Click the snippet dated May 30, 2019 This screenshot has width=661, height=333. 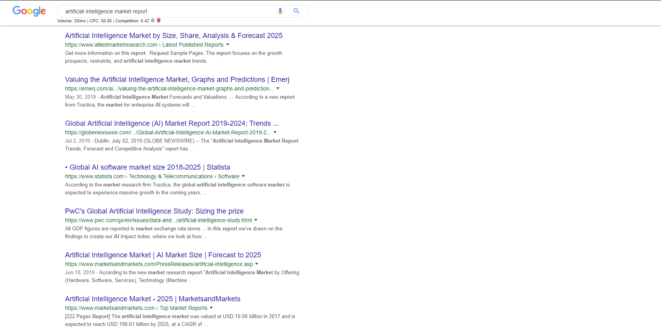click(x=180, y=101)
